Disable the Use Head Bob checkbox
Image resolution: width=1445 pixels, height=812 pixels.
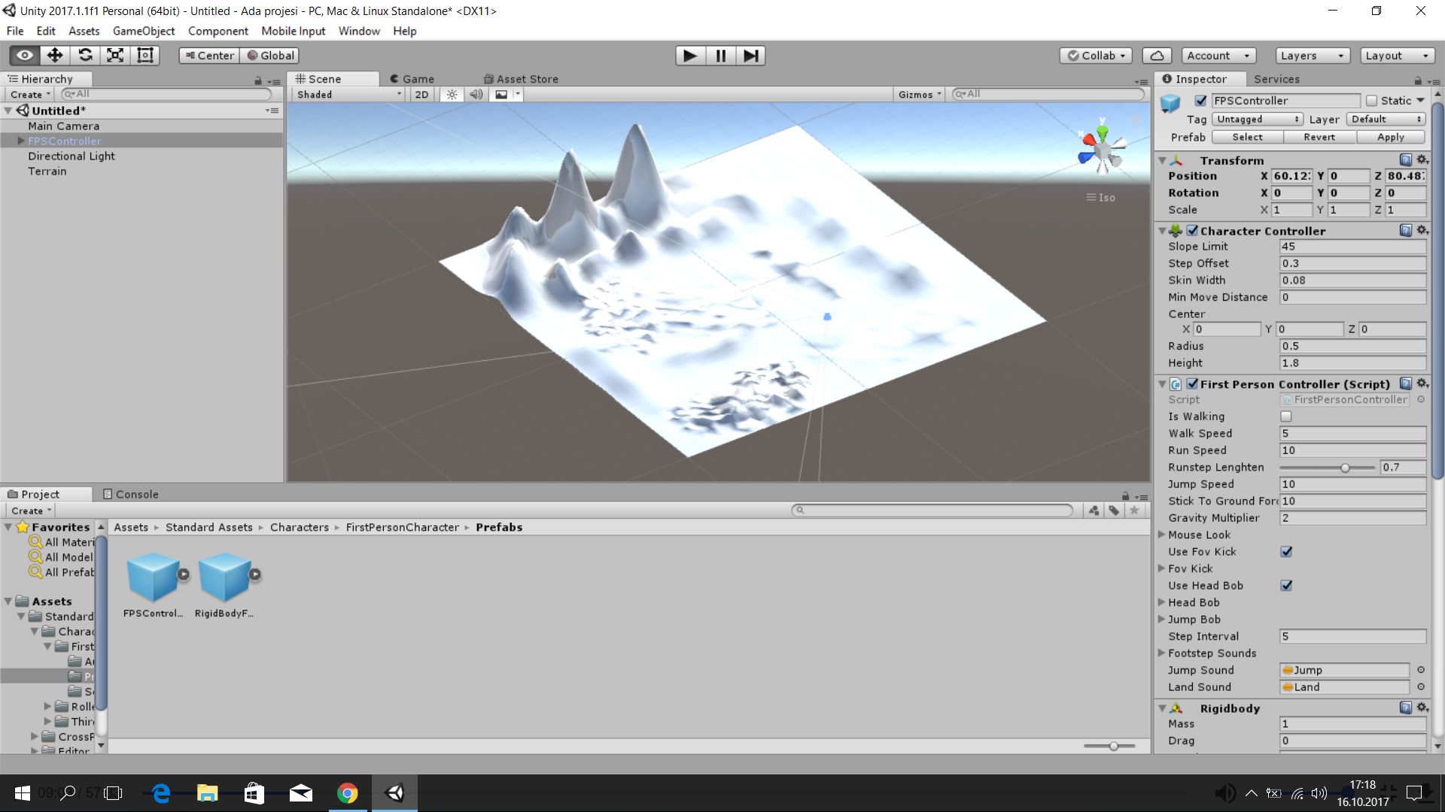point(1286,586)
